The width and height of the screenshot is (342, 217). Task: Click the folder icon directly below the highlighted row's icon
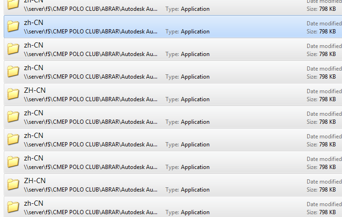[13, 49]
